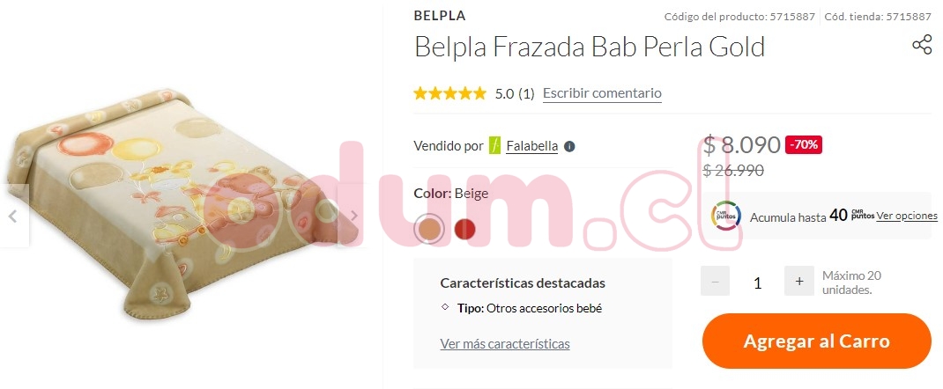
Task: Open the Escribir comentario link
Action: tap(602, 93)
